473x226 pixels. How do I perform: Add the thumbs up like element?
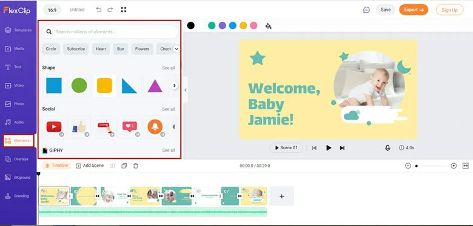[79, 126]
